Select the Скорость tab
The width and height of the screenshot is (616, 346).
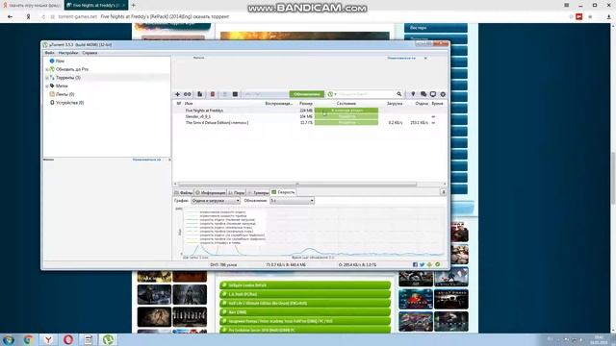[283, 192]
